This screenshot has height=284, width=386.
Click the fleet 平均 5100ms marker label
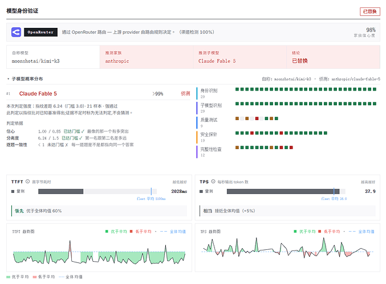151,199
